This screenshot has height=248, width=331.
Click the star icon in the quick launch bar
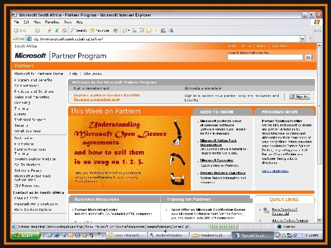click(x=85, y=235)
